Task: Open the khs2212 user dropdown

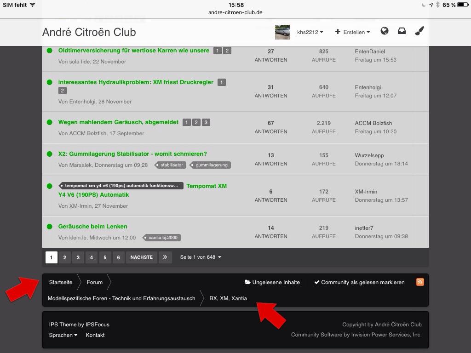Action: tap(310, 32)
